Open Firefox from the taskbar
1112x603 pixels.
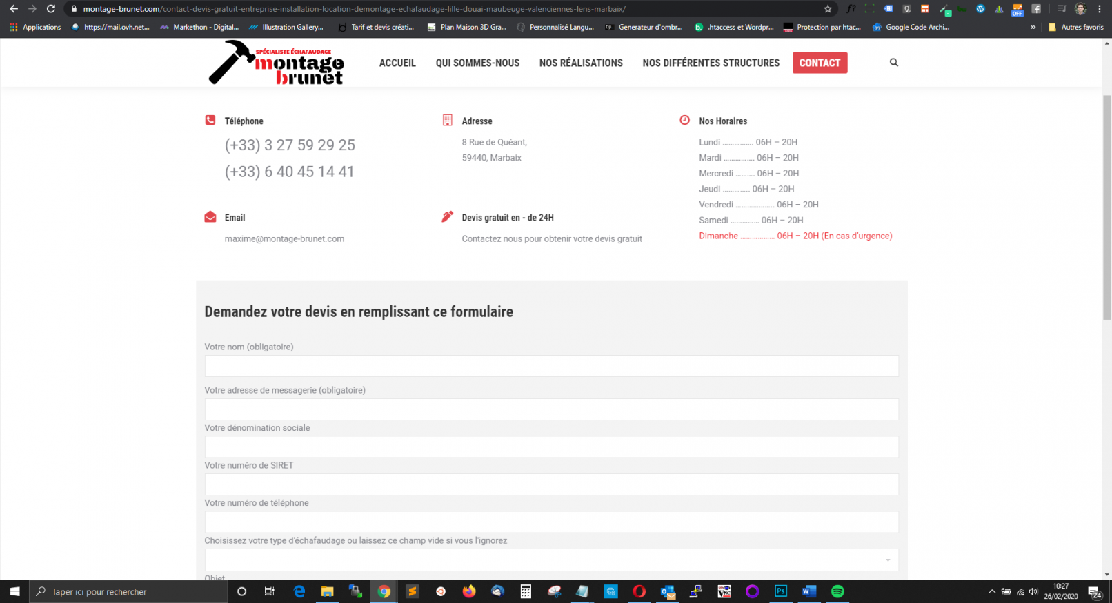tap(469, 591)
